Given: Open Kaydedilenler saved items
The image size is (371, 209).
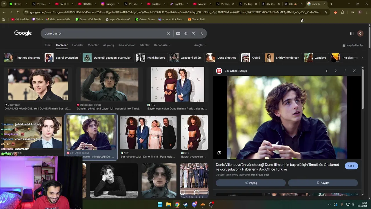Looking at the screenshot, I should click(x=353, y=45).
